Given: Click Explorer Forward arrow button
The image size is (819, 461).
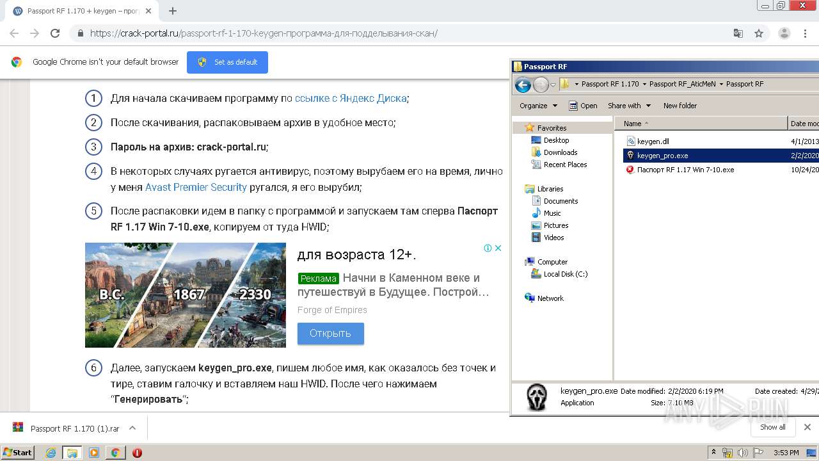Looking at the screenshot, I should tap(541, 84).
